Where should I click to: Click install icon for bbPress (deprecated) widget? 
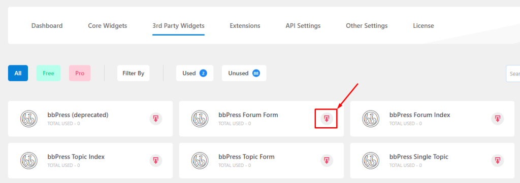(156, 119)
